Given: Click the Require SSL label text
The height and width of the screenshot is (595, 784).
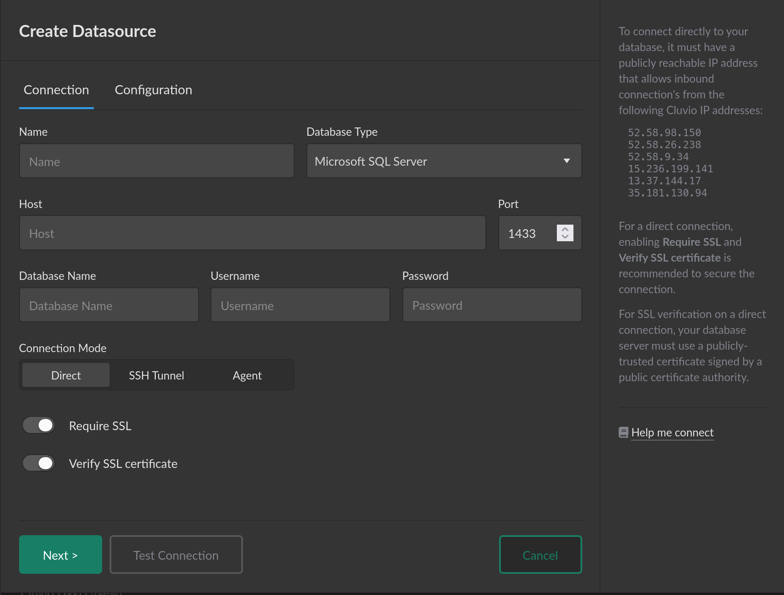Looking at the screenshot, I should coord(100,426).
